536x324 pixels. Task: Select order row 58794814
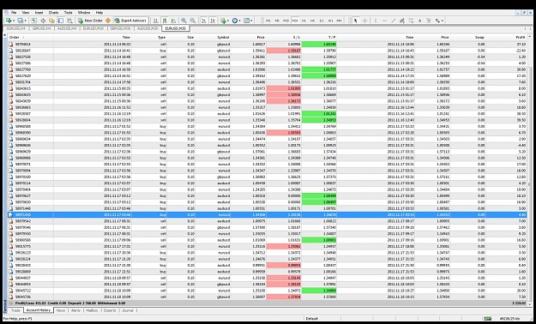tap(267, 44)
